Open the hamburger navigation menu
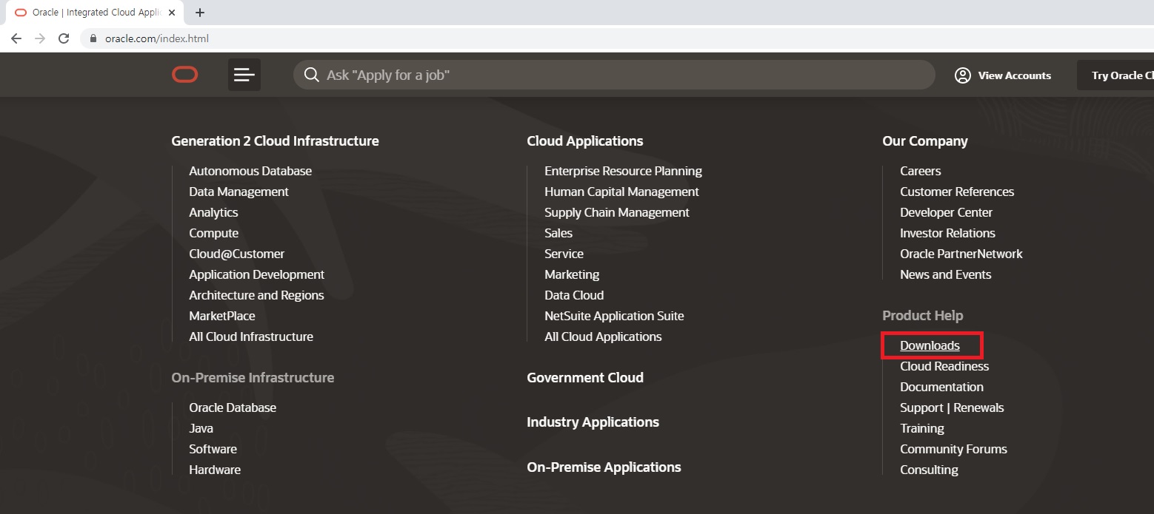 [244, 75]
